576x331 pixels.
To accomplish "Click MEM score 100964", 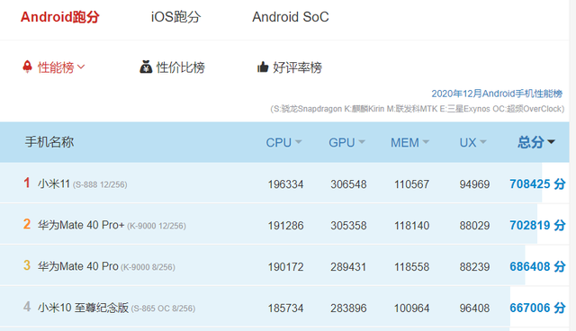I will (x=412, y=308).
